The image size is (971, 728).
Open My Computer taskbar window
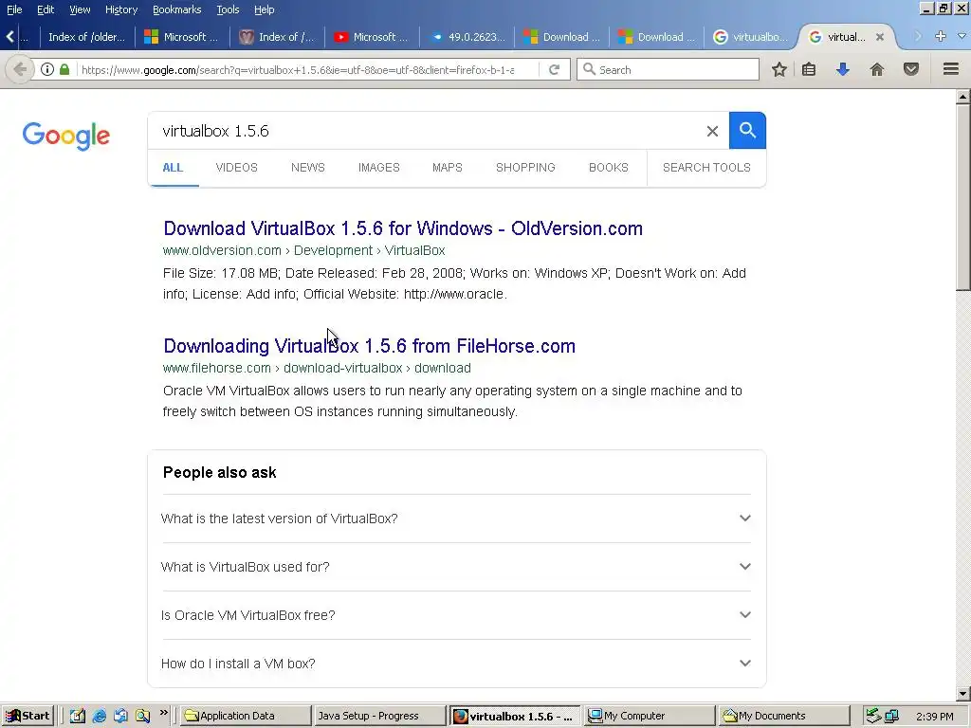(649, 716)
